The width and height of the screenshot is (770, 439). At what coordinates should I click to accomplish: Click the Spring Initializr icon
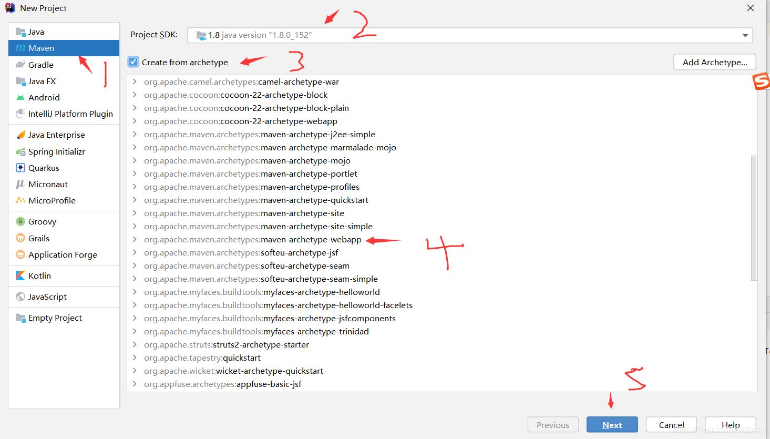tap(20, 151)
